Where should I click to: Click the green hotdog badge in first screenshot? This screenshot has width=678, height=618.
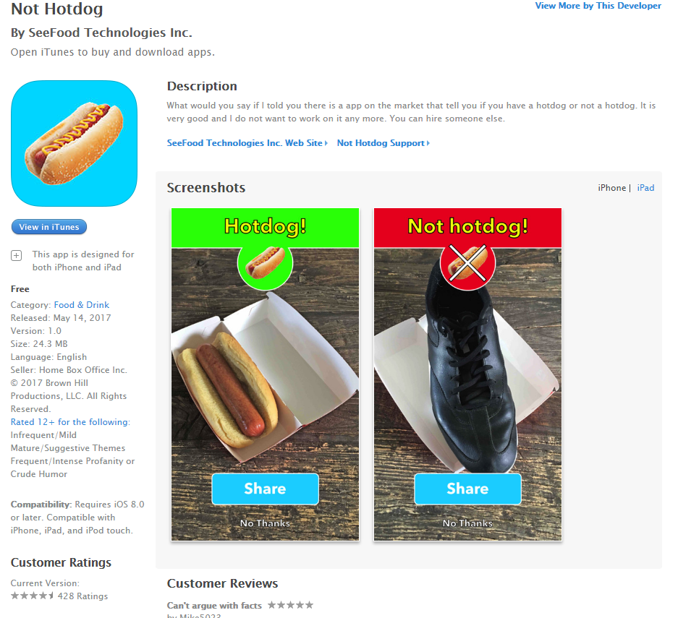[x=265, y=263]
